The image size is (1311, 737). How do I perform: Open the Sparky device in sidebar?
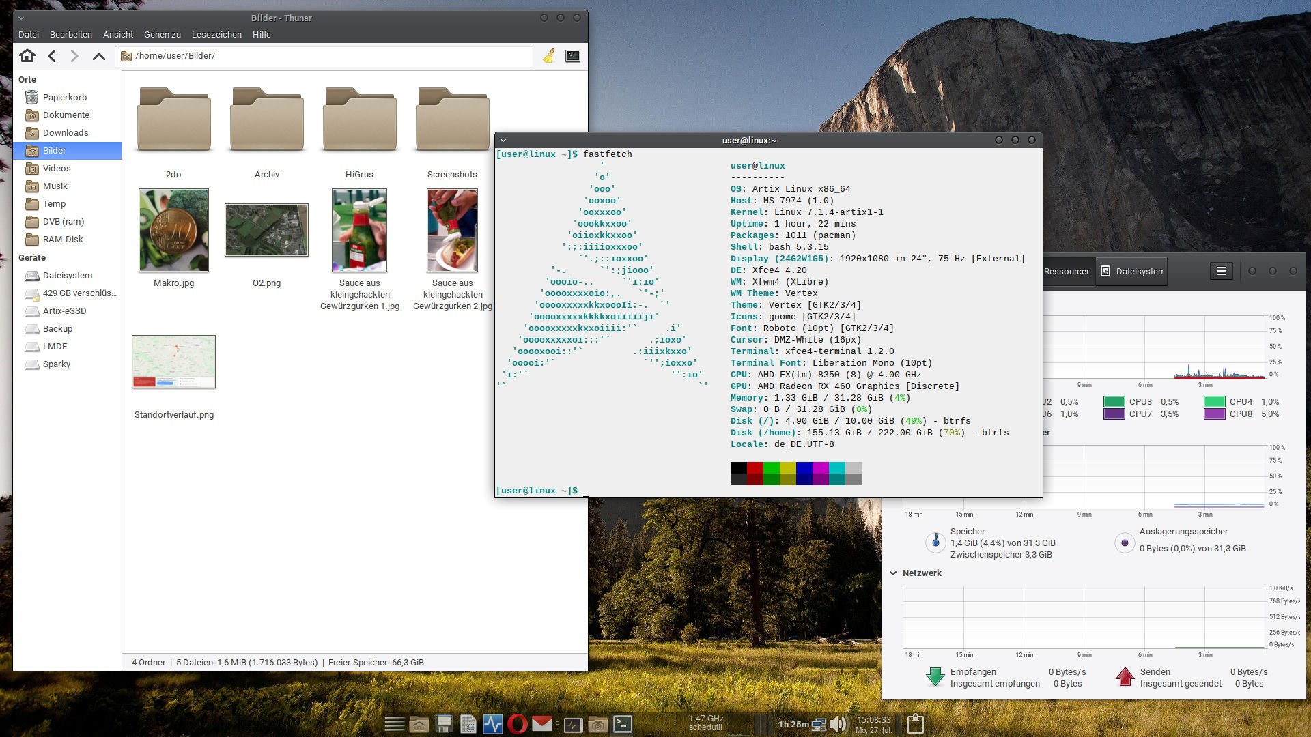pyautogui.click(x=67, y=364)
